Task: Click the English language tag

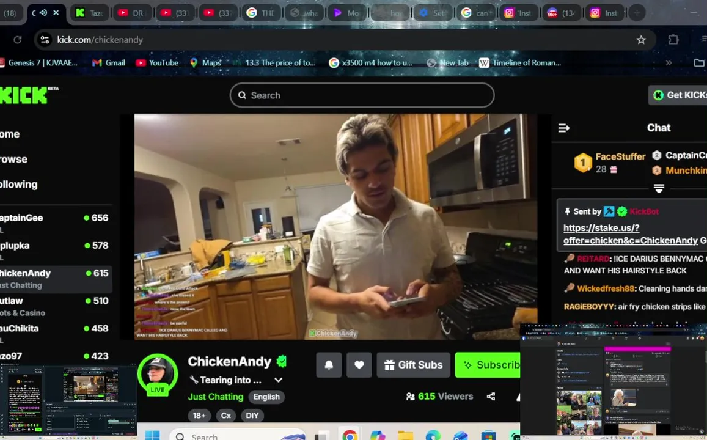Action: 266,397
